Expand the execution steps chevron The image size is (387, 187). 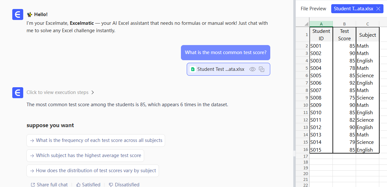point(93,92)
